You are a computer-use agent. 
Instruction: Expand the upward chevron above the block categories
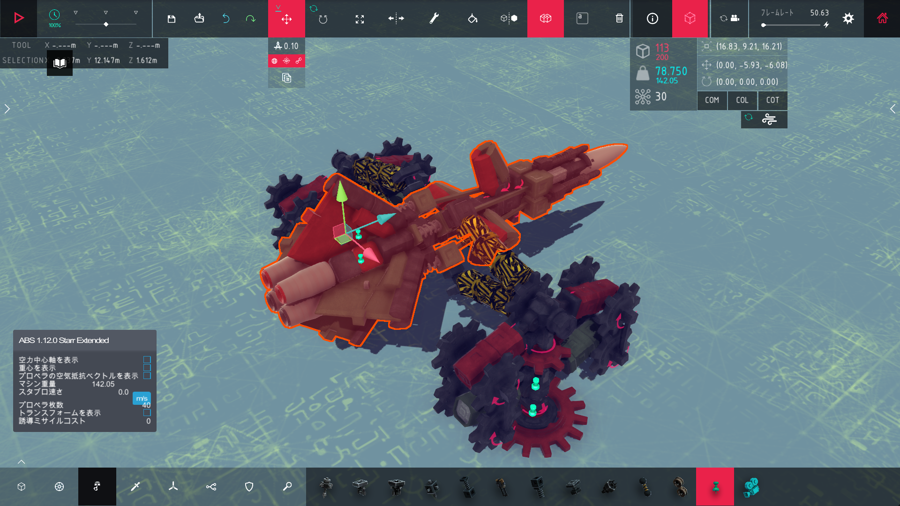coord(22,462)
